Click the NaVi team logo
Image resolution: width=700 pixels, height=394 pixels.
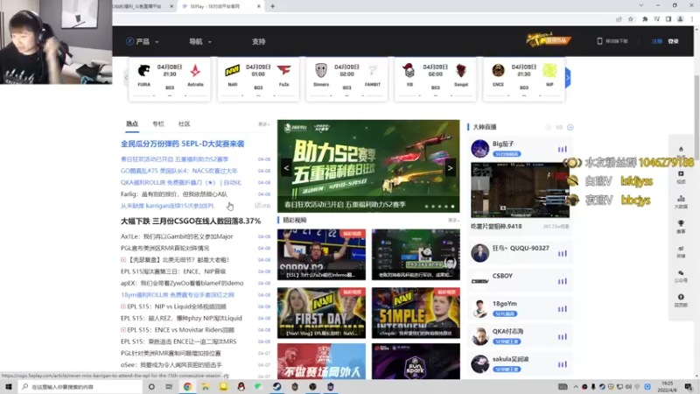(232, 71)
